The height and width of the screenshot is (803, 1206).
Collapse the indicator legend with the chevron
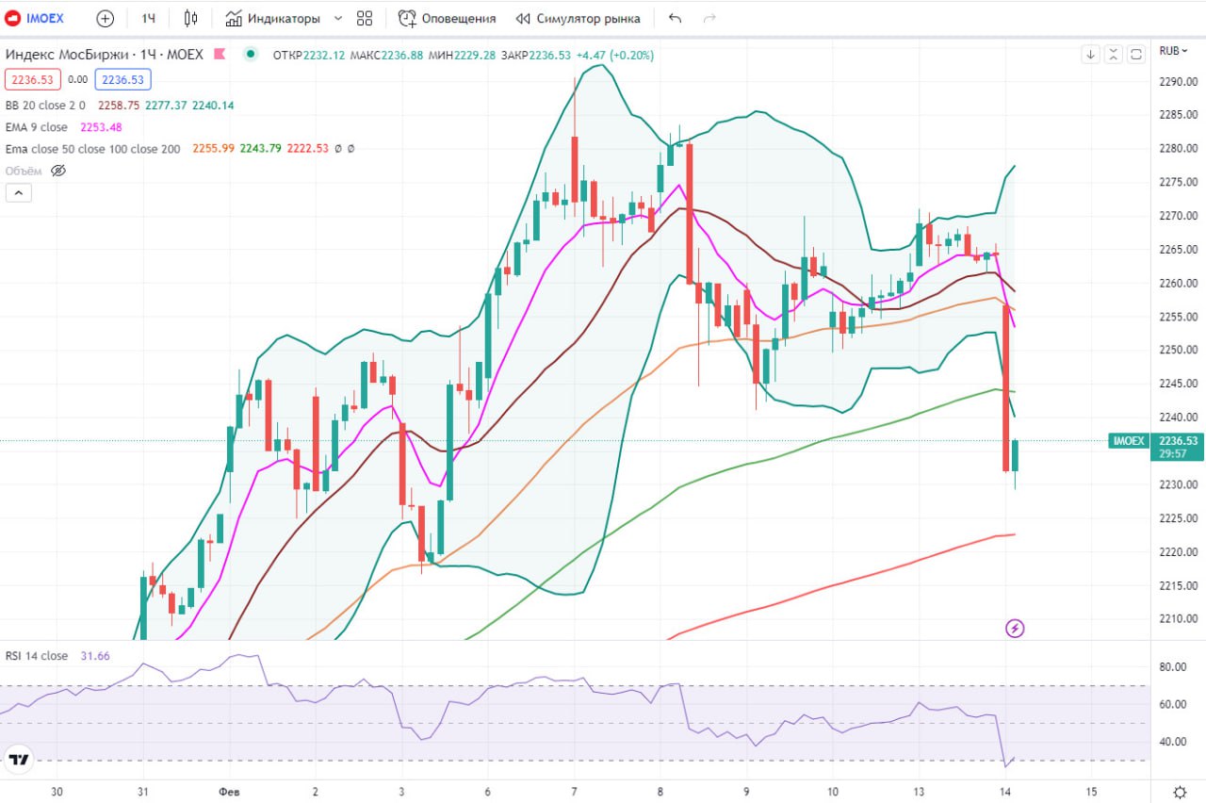click(19, 193)
